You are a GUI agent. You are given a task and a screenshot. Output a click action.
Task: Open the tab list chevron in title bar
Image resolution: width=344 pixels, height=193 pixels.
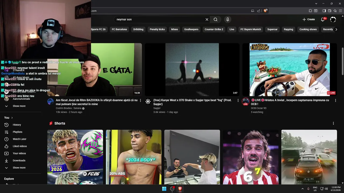pyautogui.click(x=316, y=3)
